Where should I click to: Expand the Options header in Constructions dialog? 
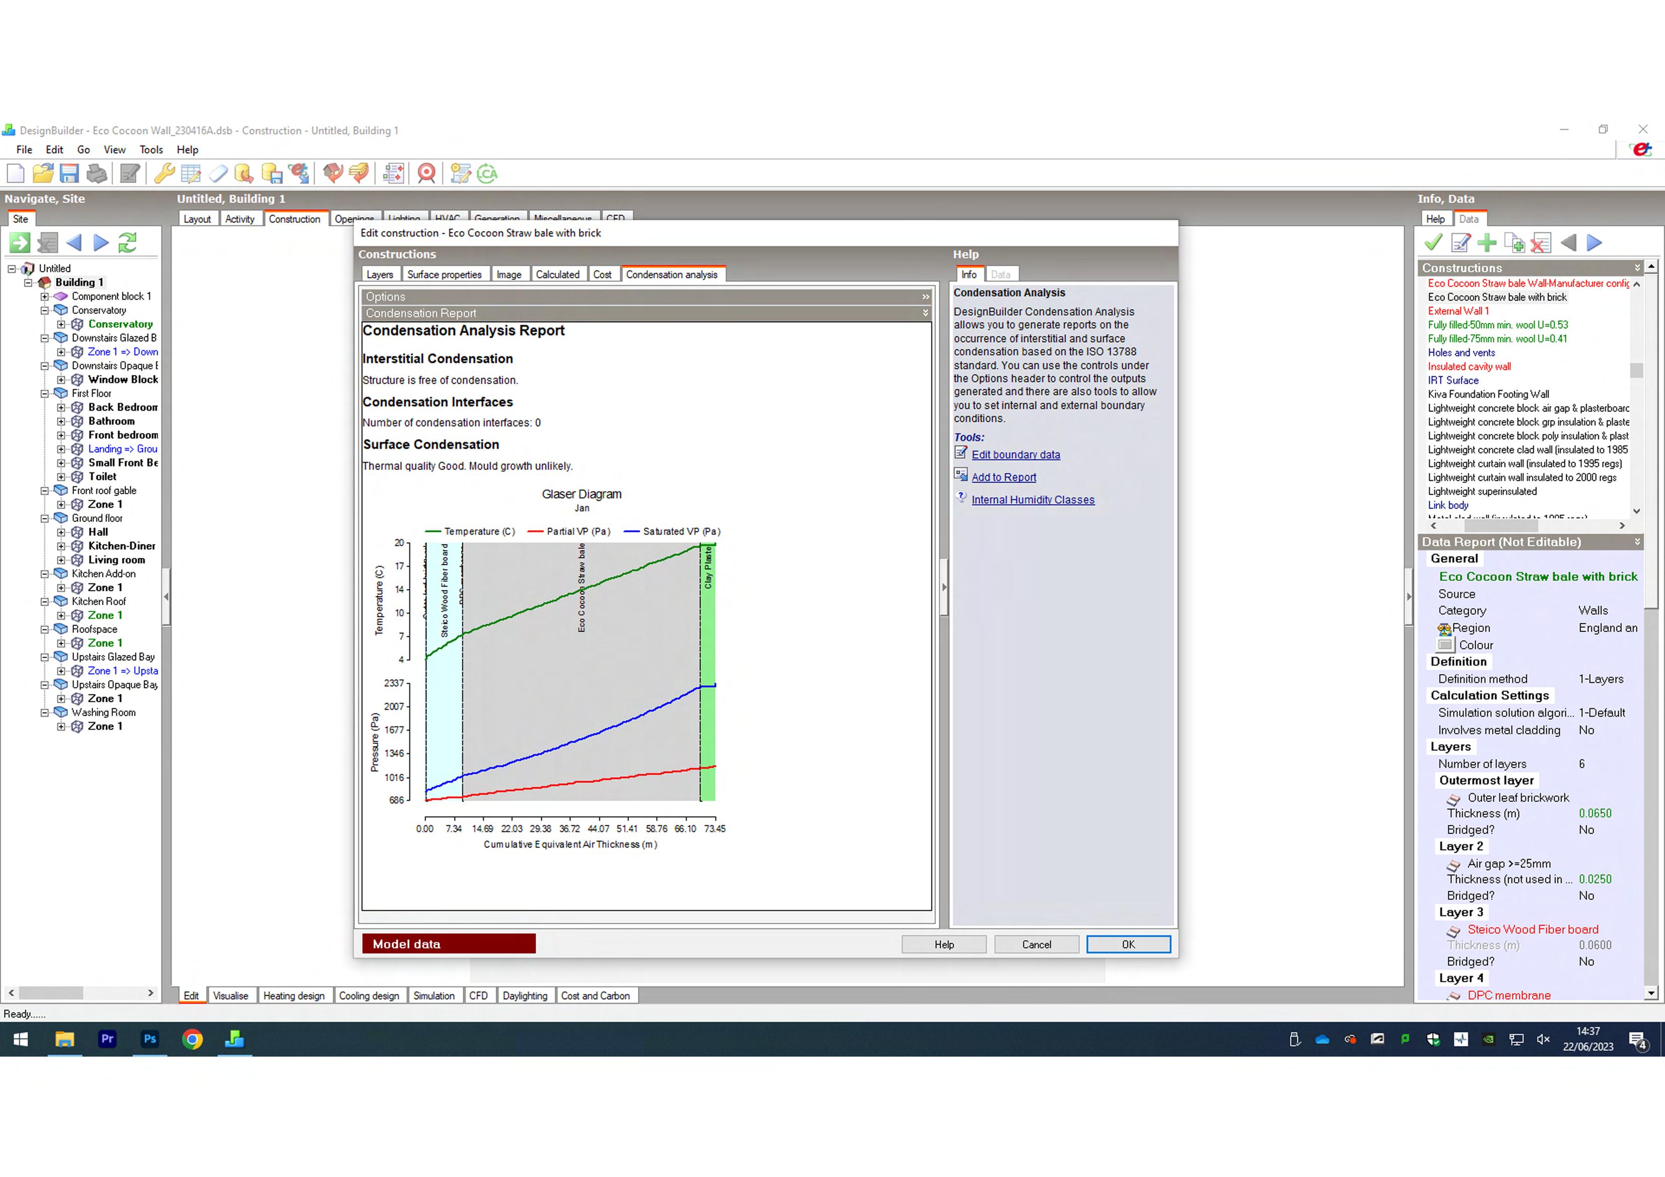[x=925, y=297]
